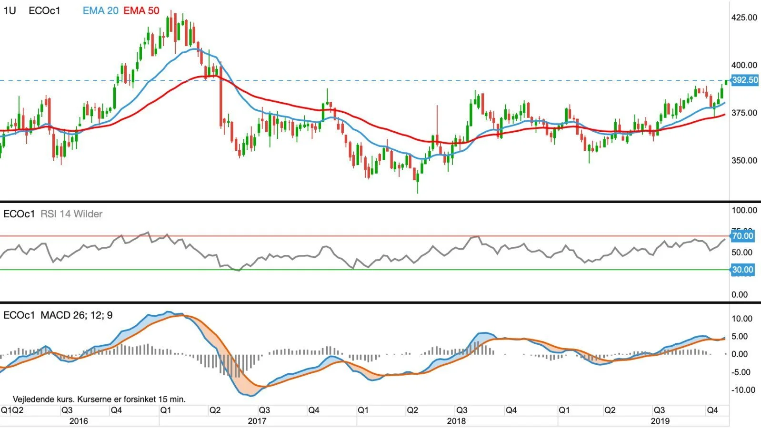Image resolution: width=761 pixels, height=428 pixels.
Task: Click the delayed quotes notice 'Vejledende kurs'
Action: pyautogui.click(x=99, y=399)
